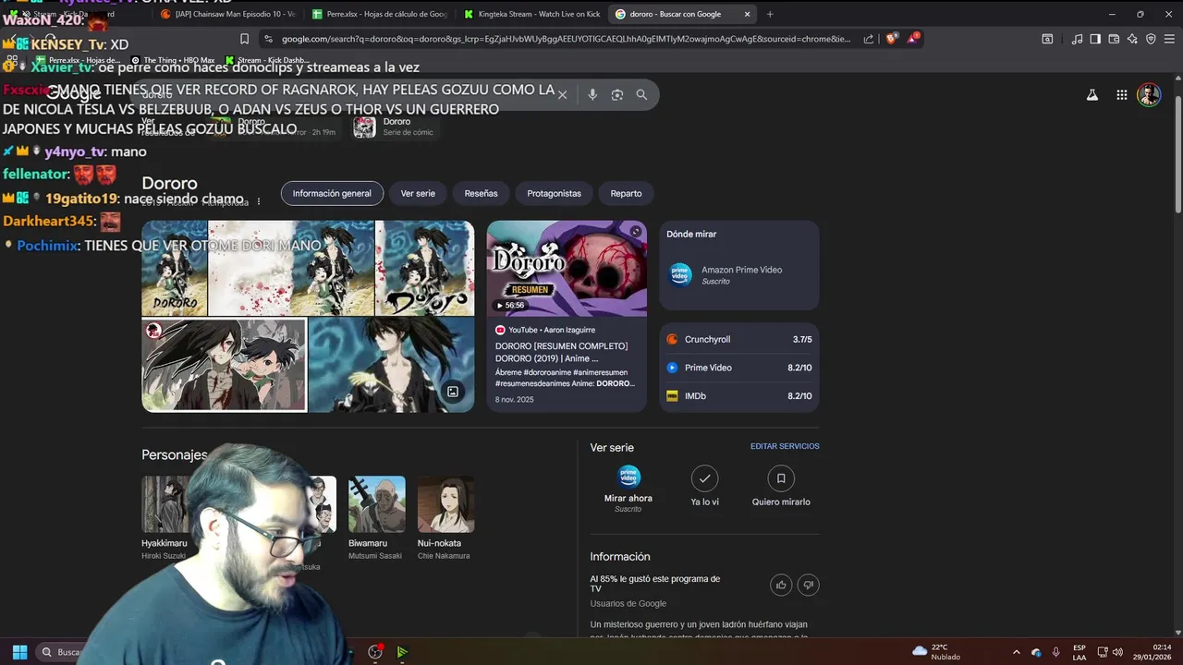Open Google Search Labs flask icon
Viewport: 1183px width, 665px height.
coord(1092,95)
